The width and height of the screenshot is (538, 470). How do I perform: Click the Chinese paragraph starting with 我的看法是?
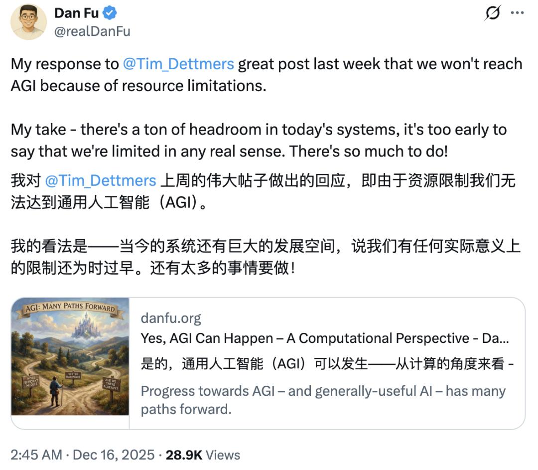coord(266,257)
